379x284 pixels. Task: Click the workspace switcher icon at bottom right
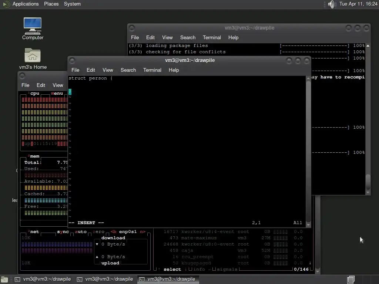351,280
